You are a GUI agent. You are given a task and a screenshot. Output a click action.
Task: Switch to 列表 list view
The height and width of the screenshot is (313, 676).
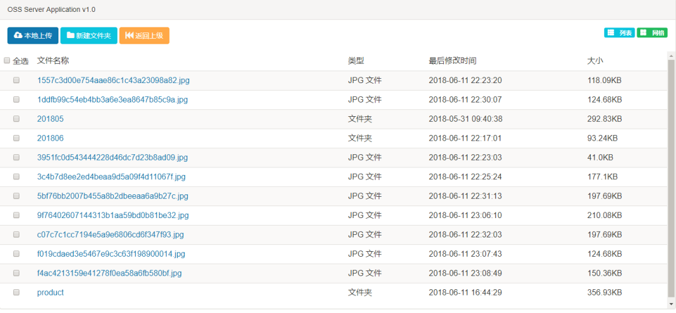coord(619,32)
